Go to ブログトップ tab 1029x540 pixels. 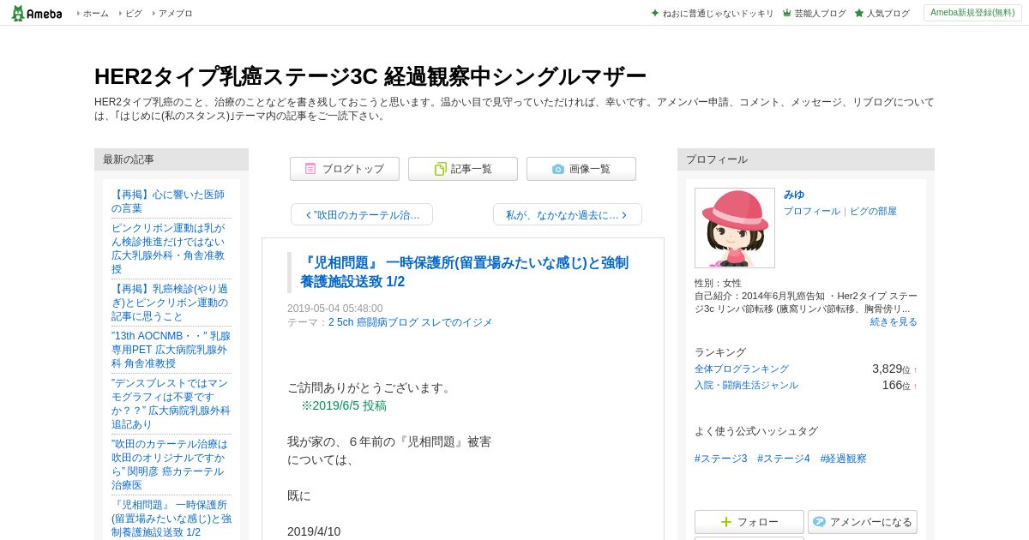(x=345, y=169)
